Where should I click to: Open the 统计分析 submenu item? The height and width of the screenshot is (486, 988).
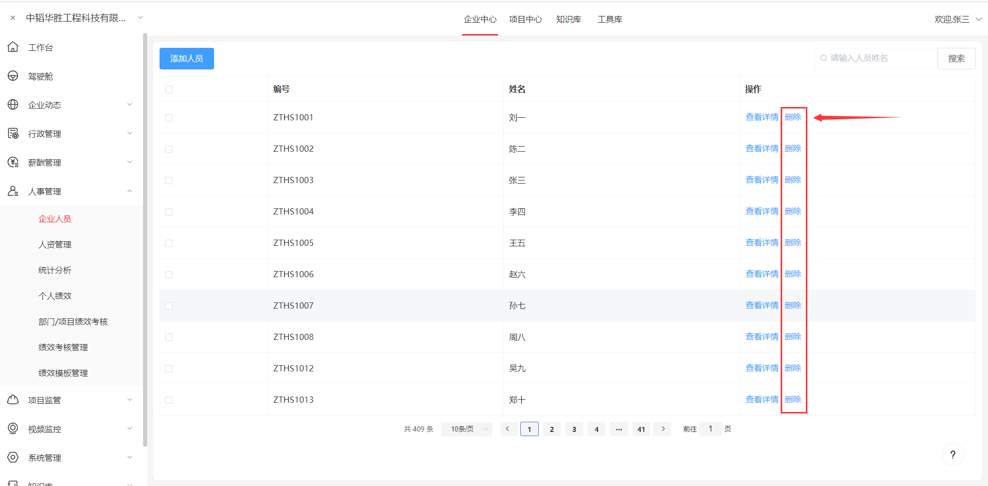point(55,270)
